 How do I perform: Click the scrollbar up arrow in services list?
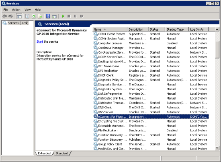217,29
